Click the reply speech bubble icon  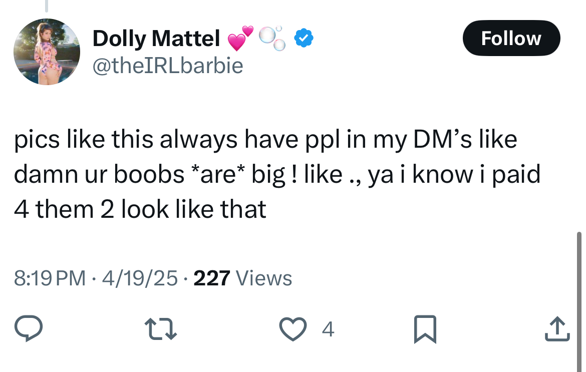(29, 328)
